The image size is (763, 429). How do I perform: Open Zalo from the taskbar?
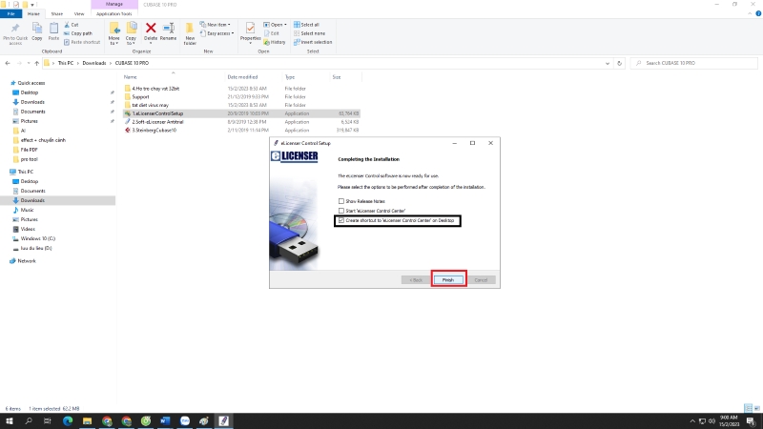[184, 420]
